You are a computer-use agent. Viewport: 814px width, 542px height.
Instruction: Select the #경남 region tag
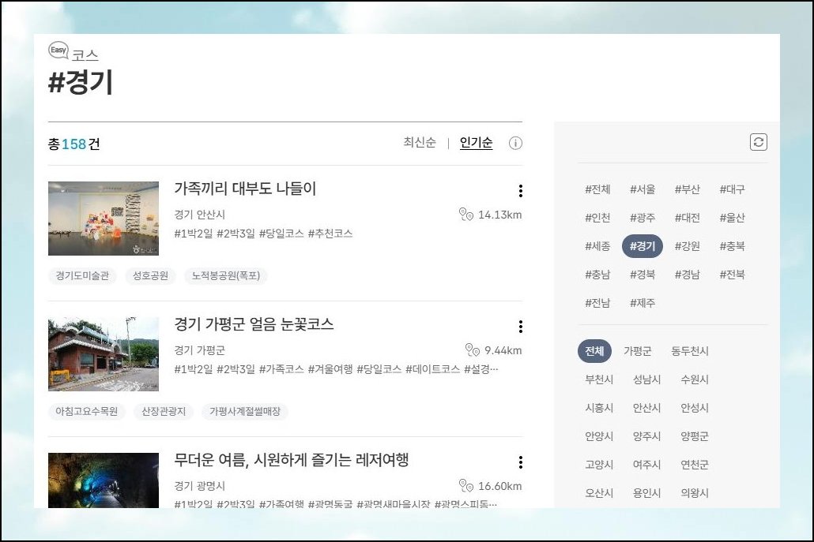tap(688, 275)
